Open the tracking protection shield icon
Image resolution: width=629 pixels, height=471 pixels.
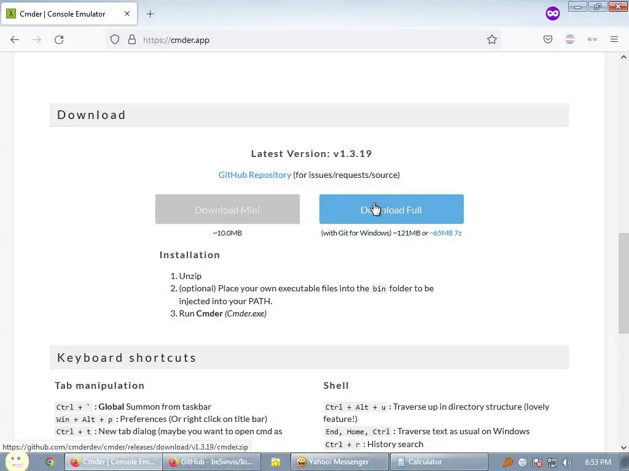pyautogui.click(x=115, y=40)
